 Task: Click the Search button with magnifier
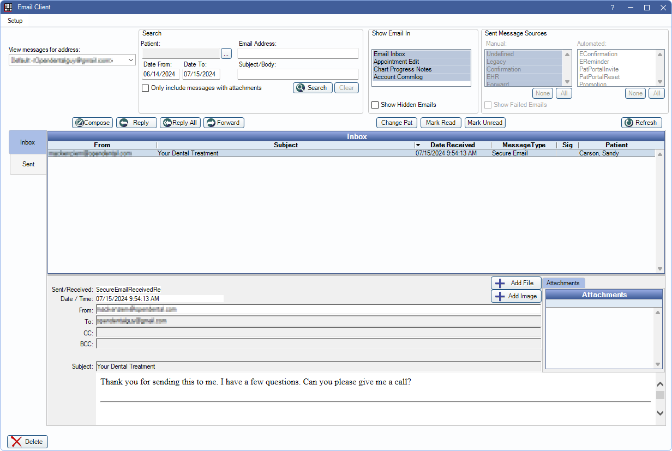tap(313, 88)
